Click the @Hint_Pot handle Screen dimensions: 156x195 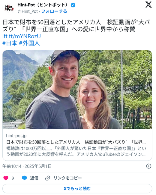point(28,11)
